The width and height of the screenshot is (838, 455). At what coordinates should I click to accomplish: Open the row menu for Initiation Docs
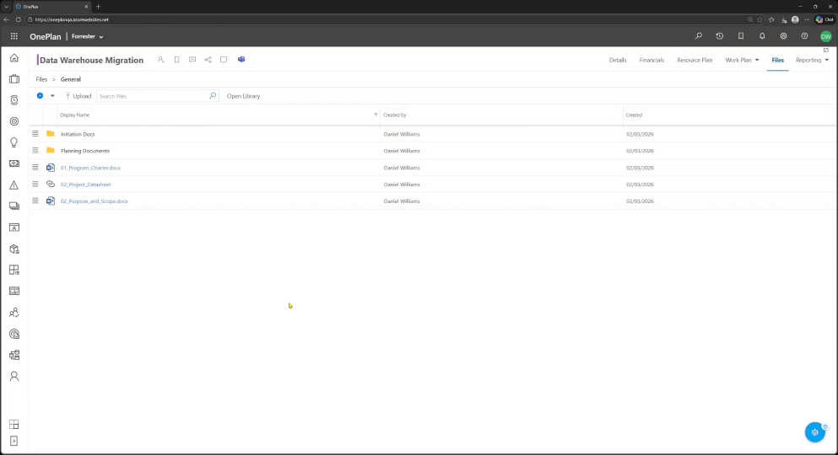pyautogui.click(x=35, y=134)
